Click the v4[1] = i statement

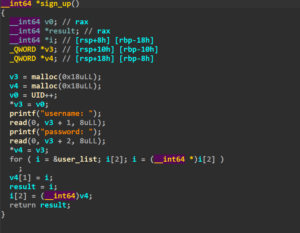31,178
